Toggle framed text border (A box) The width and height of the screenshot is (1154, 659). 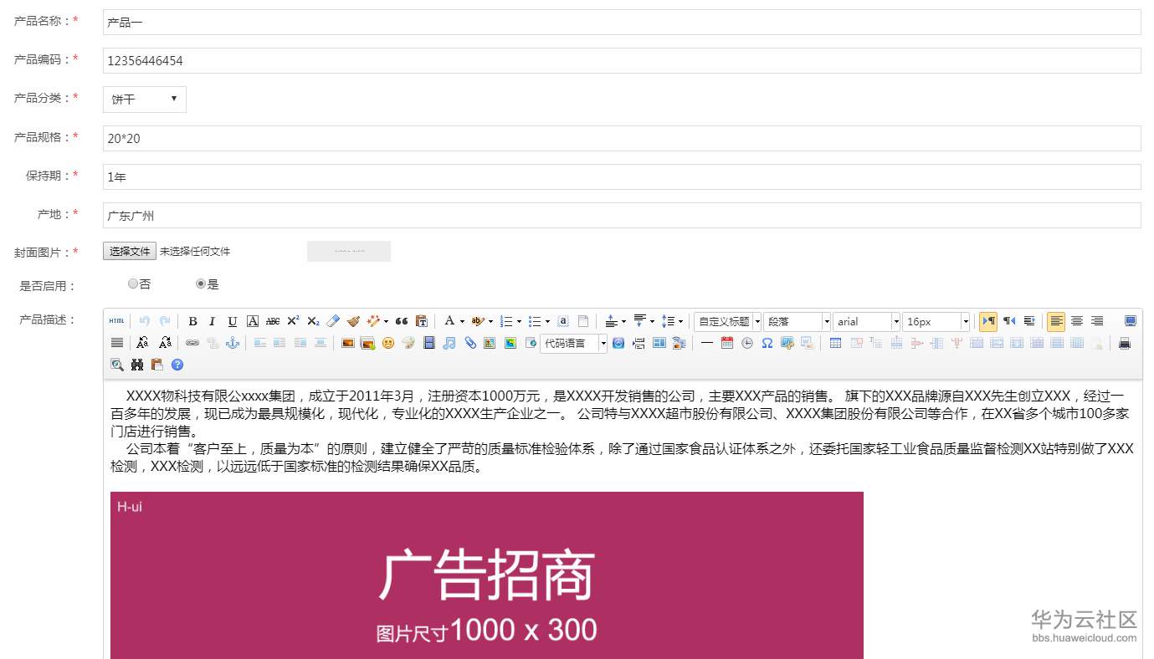(253, 321)
